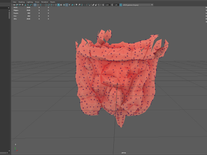Toggle the Textured display icon
Viewport: 207px width, 155px height.
[67, 5]
